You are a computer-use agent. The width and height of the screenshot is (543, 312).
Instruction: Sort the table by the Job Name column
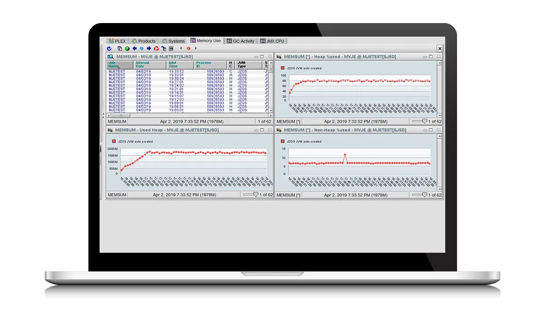[112, 65]
